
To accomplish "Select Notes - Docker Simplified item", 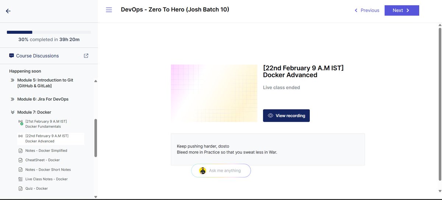I will [x=46, y=151].
